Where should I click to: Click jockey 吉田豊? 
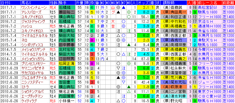pos(67,82)
